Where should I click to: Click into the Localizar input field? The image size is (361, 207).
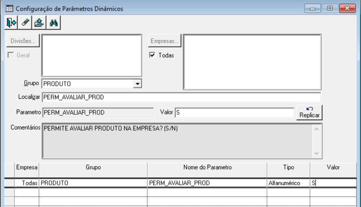pos(181,97)
